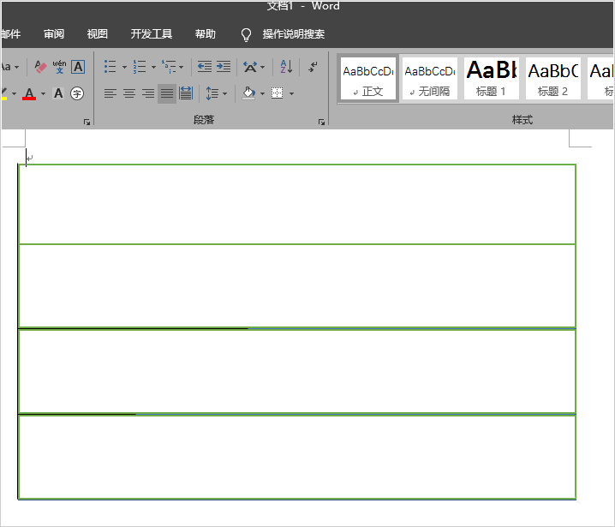615x527 pixels.
Task: Expand the Font Color dropdown arrow
Action: pos(43,93)
